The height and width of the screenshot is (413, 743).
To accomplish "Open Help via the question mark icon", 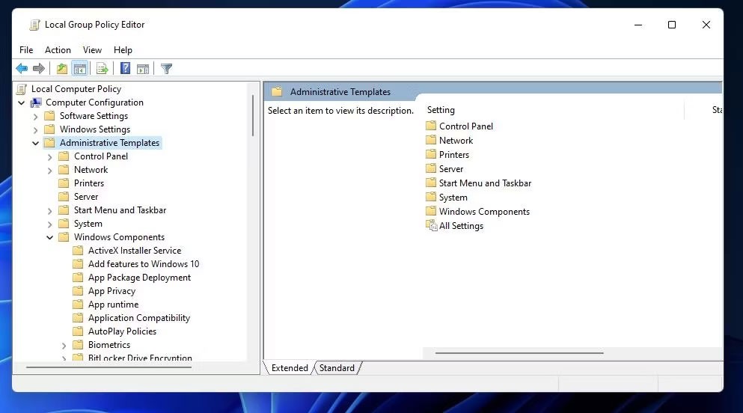I will pyautogui.click(x=125, y=69).
